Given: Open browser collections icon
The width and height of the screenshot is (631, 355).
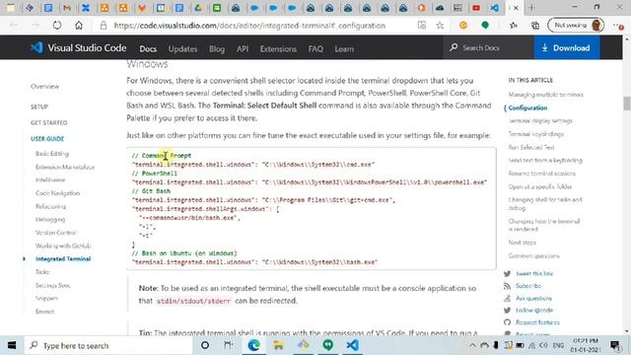Looking at the screenshot, I should click(535, 26).
